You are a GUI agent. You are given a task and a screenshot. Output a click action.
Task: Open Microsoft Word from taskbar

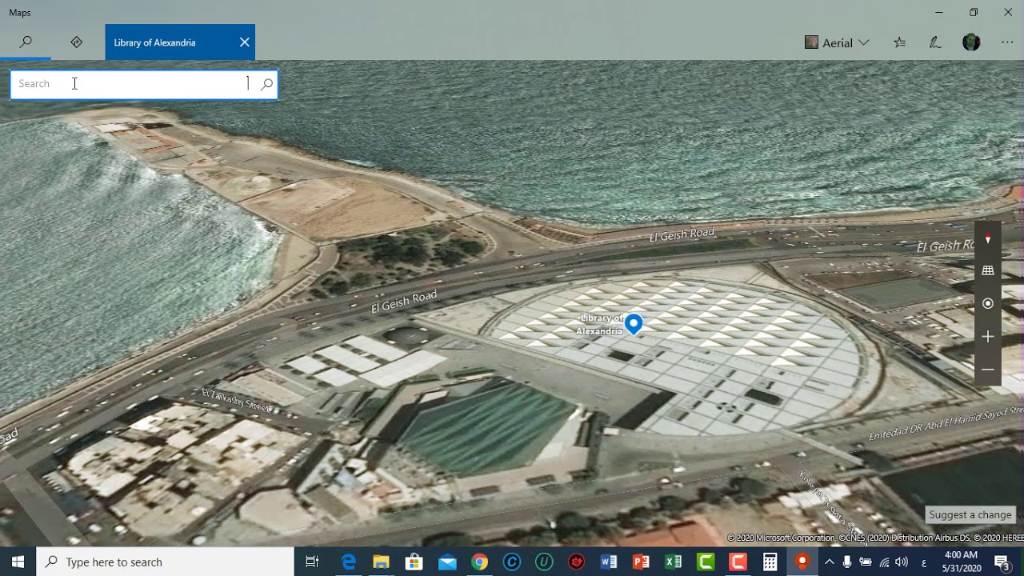pos(609,562)
